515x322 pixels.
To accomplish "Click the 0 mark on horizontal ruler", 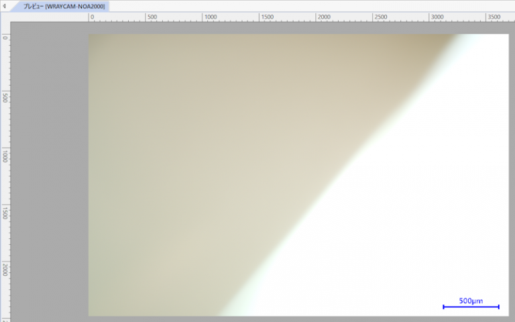I will click(x=92, y=17).
